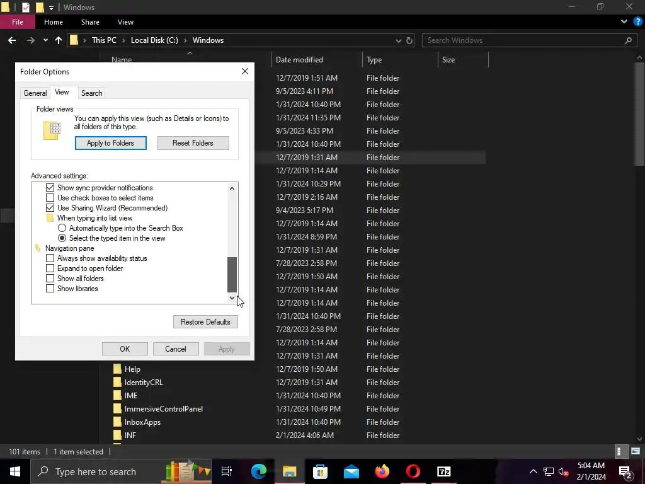Select the Help folder icon
Image resolution: width=645 pixels, height=484 pixels.
[x=118, y=369]
